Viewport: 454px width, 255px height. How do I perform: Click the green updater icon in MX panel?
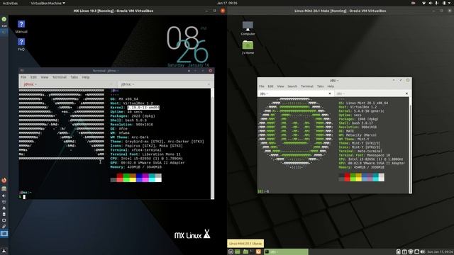[4, 19]
